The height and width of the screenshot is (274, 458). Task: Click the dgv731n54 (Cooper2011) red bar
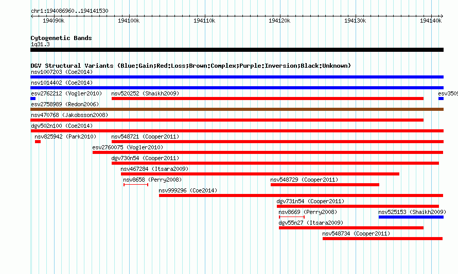click(x=358, y=206)
